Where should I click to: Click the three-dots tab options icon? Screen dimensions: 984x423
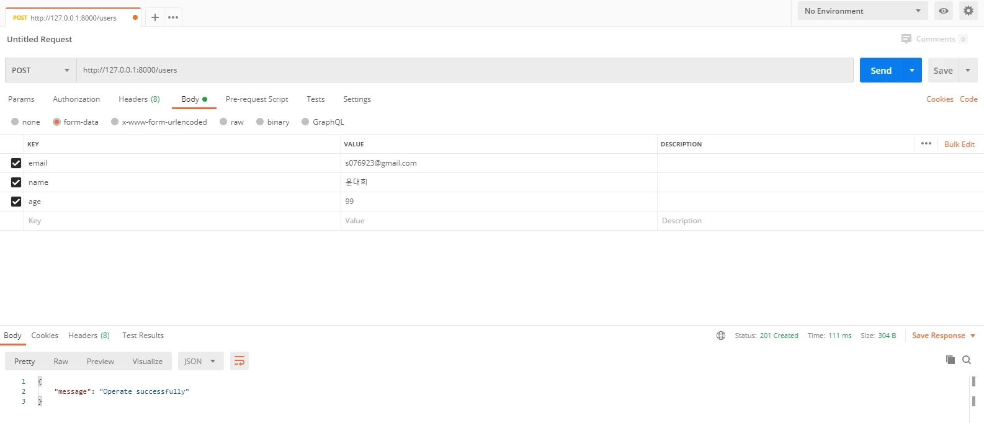pyautogui.click(x=173, y=17)
